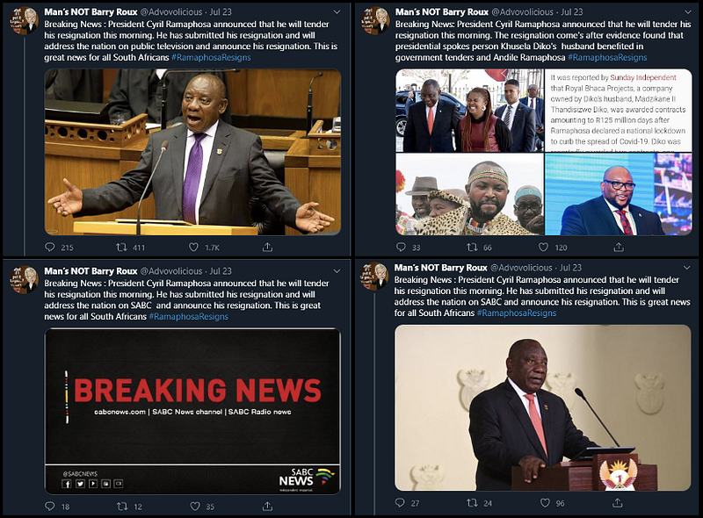This screenshot has width=703, height=518.
Task: Reply to the tweet with 33 comments
Action: (401, 247)
